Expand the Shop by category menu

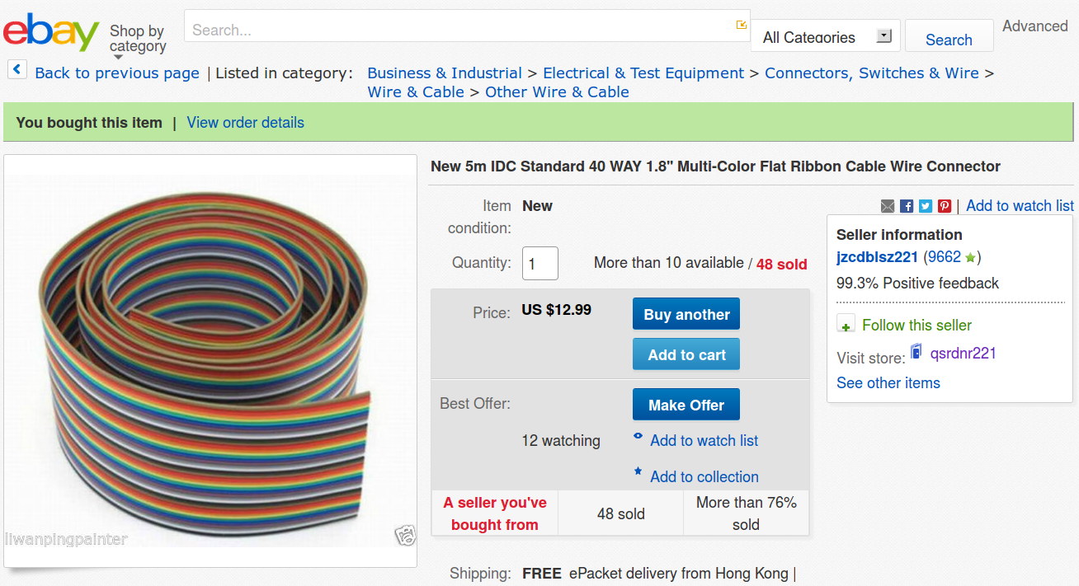(138, 40)
